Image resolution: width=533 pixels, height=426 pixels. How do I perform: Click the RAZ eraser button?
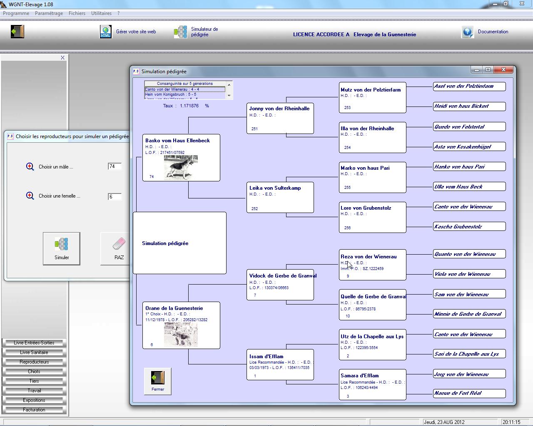[119, 248]
